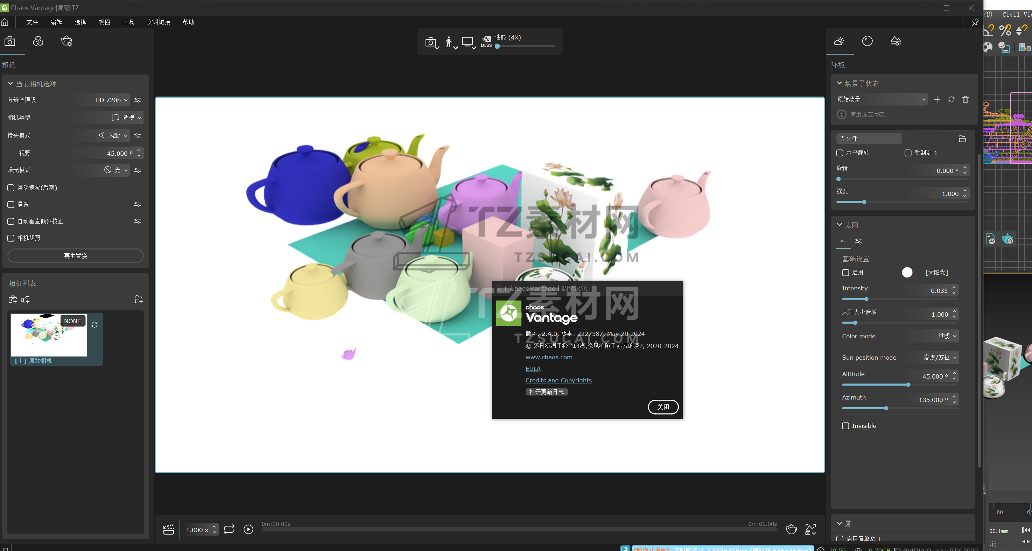Toggle the 景深 checkbox
Image resolution: width=1032 pixels, height=551 pixels.
[x=11, y=205]
